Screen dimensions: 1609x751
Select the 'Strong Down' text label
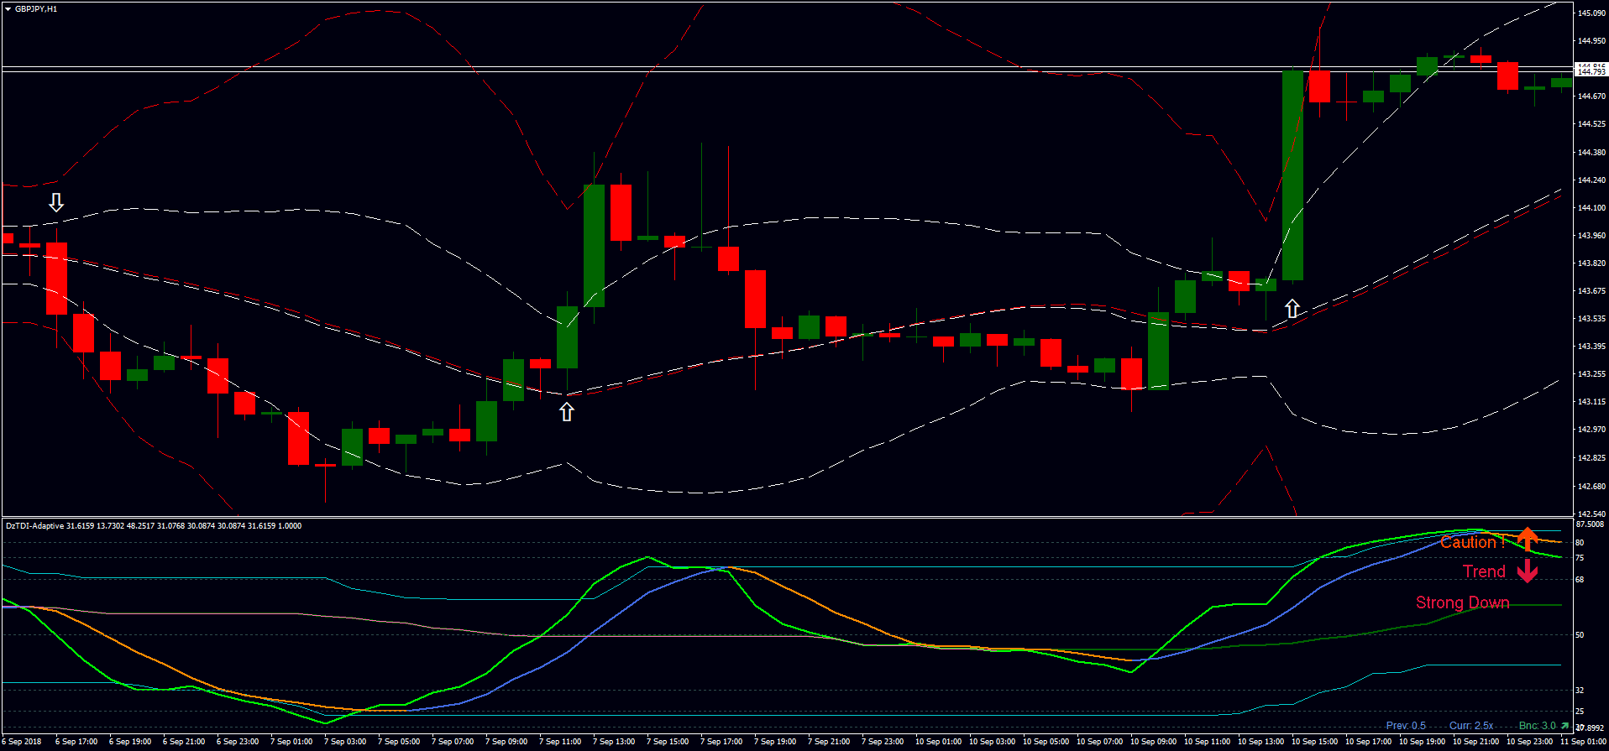click(1462, 602)
